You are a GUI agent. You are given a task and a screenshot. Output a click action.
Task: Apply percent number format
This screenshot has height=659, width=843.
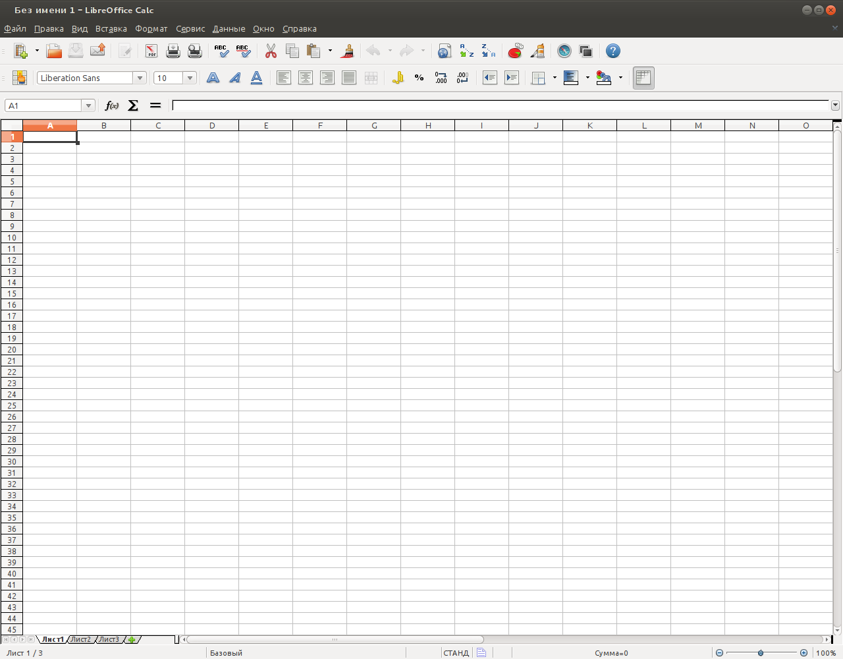tap(419, 78)
